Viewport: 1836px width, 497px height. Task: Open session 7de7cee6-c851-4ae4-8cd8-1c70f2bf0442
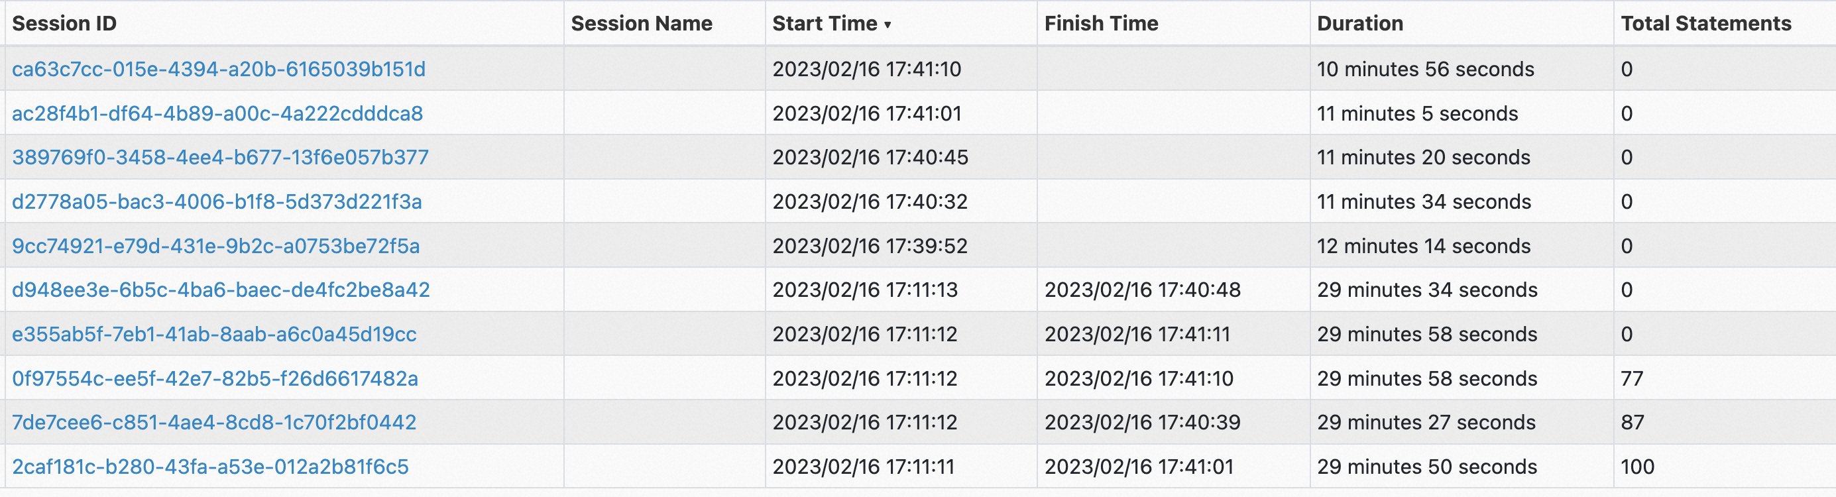point(214,423)
